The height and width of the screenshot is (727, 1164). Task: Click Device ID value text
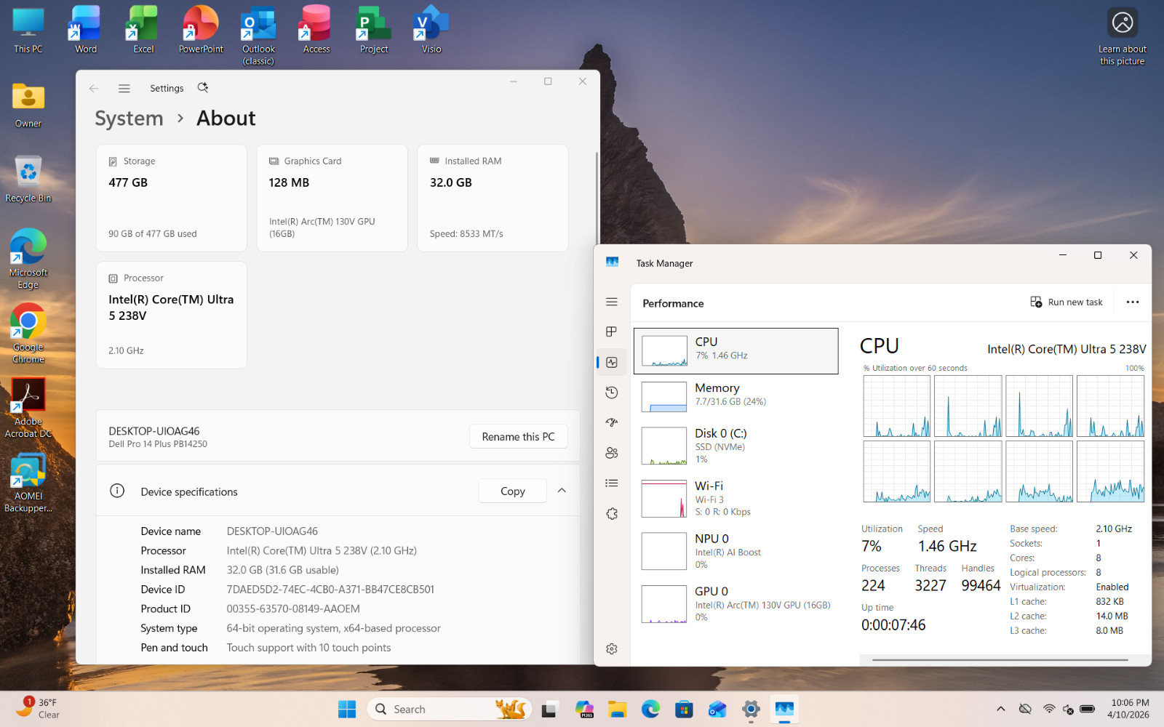click(330, 590)
